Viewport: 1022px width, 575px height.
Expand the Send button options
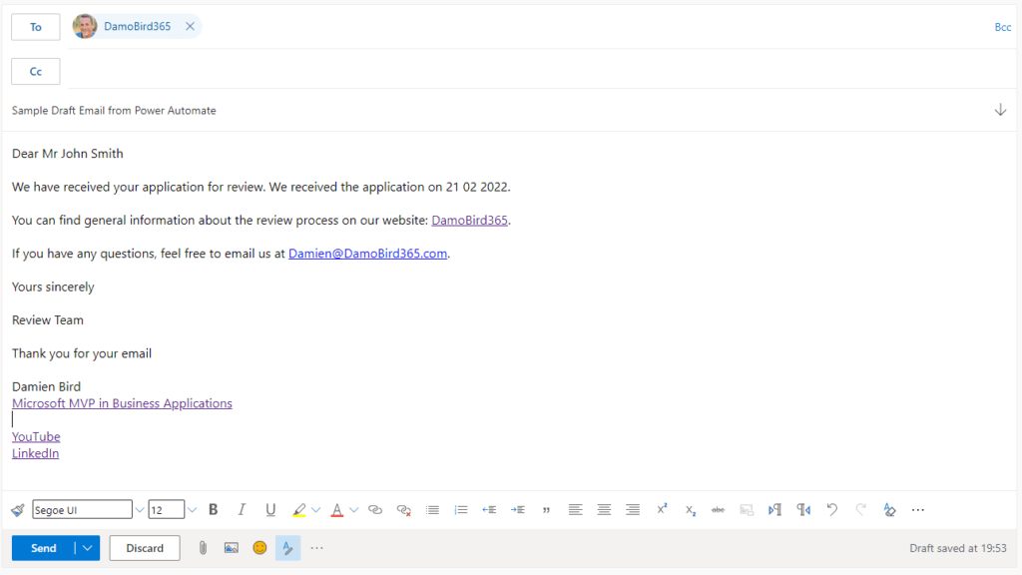(88, 547)
